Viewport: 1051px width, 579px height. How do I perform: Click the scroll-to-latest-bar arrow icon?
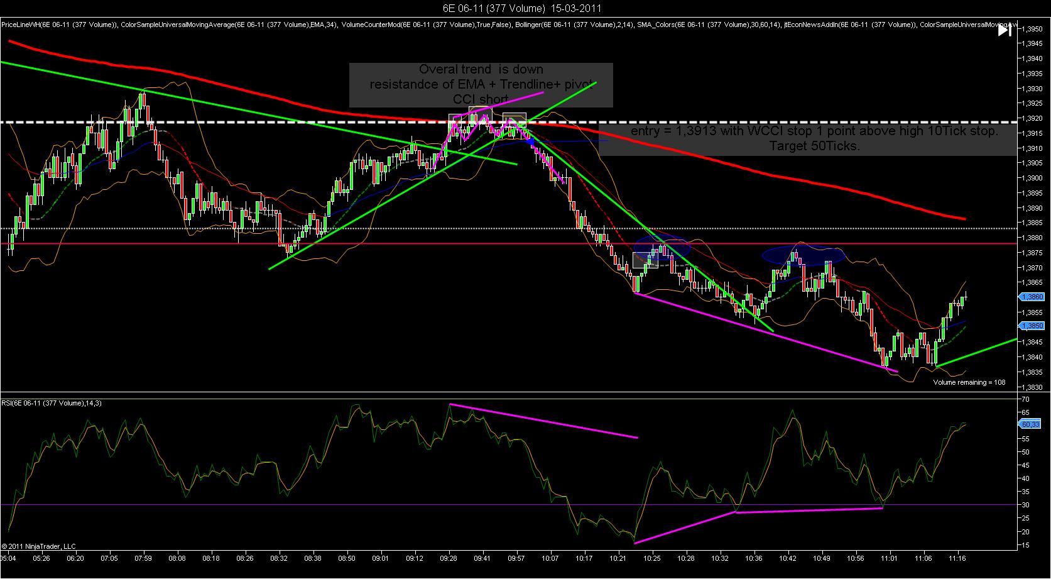1005,30
